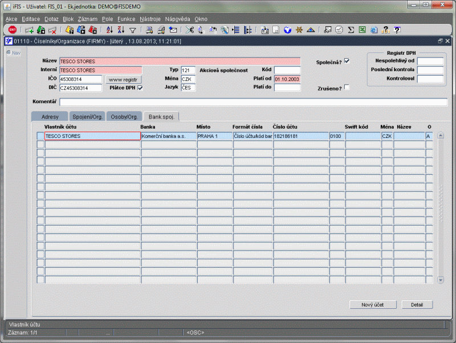This screenshot has height=343, width=456.
Task: Click the single printer print icon
Action: coord(149,30)
